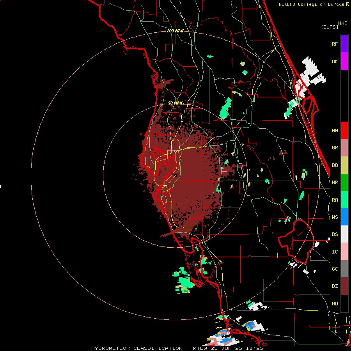Select the BI legend label
351x351 pixels.
tap(335, 286)
